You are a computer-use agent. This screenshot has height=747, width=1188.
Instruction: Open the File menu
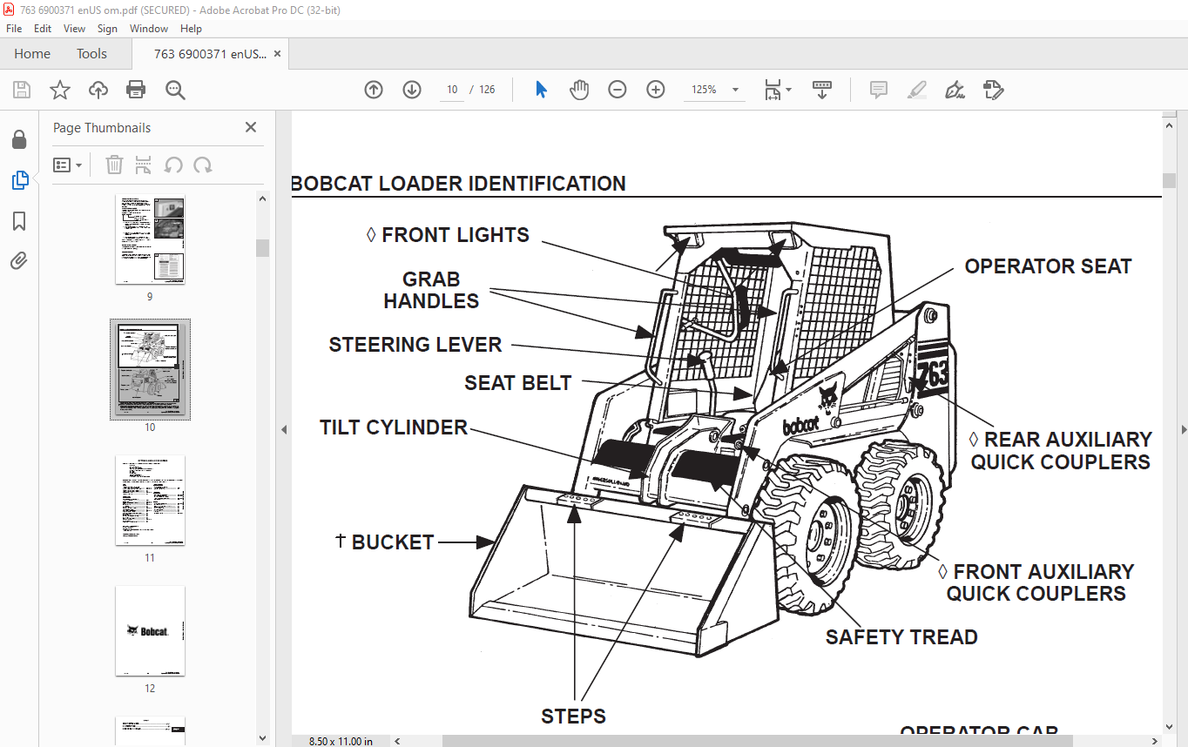(x=14, y=29)
